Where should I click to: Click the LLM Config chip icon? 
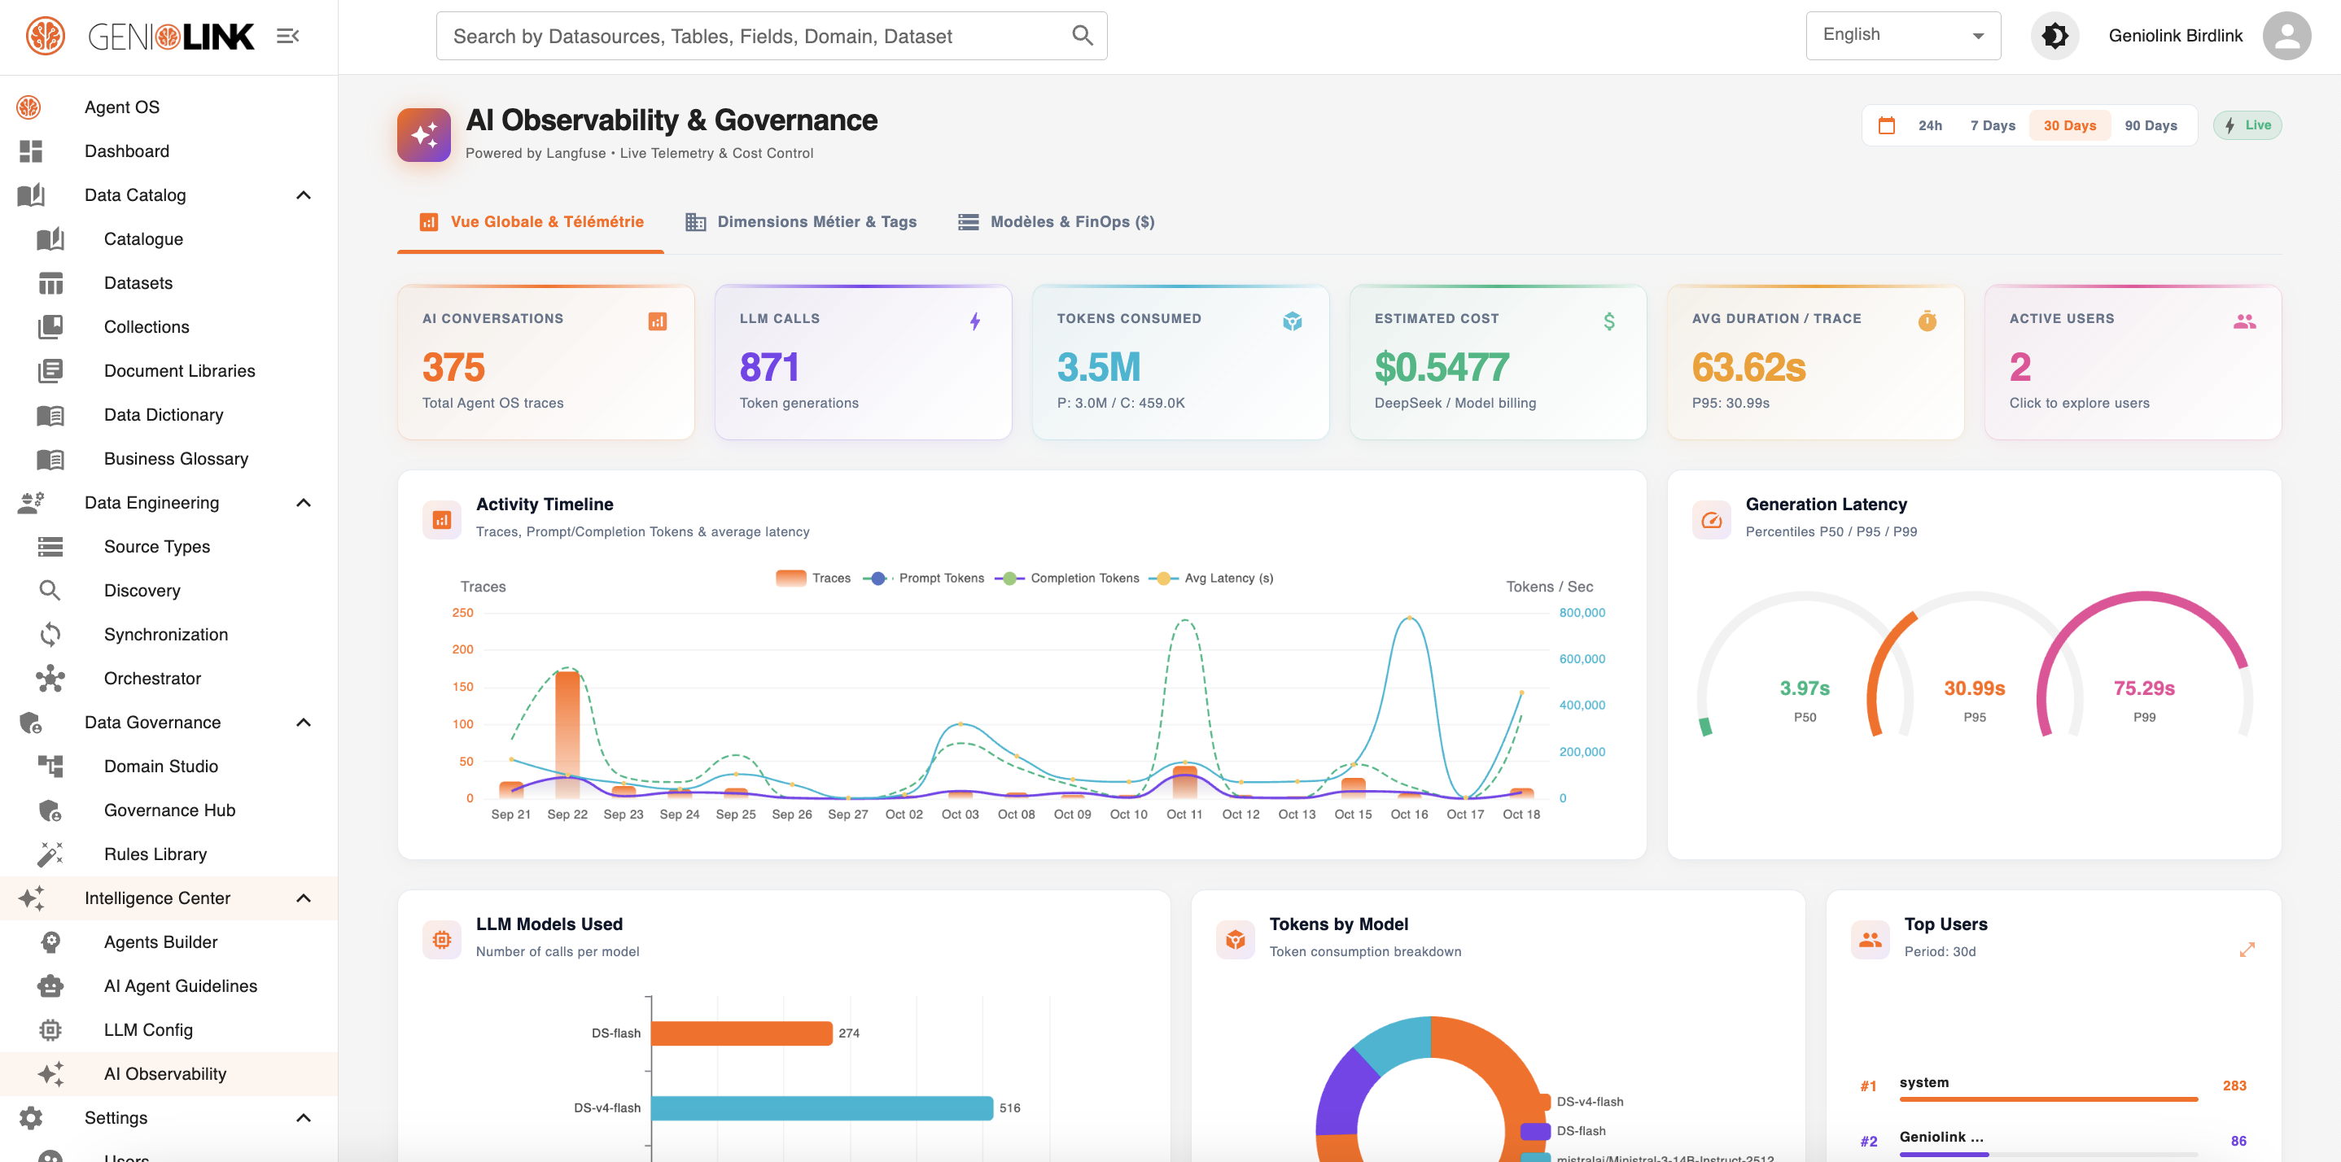tap(50, 1029)
